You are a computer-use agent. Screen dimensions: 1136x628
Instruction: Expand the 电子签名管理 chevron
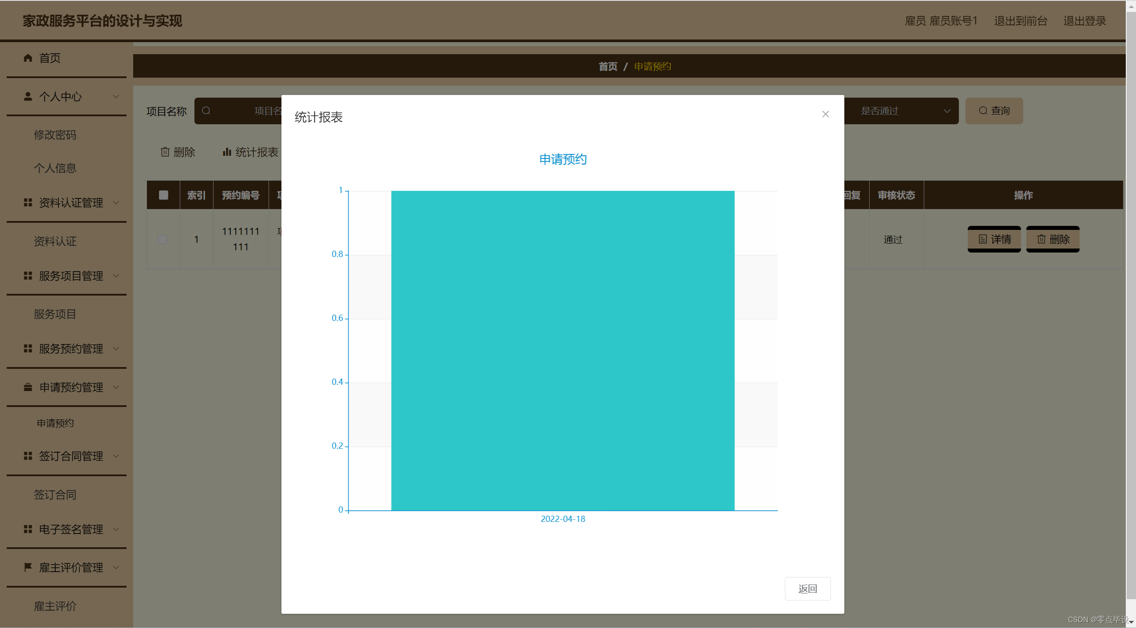pyautogui.click(x=116, y=529)
